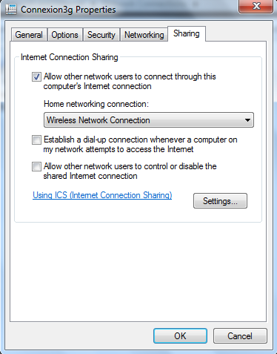Confirm changes with the OK button

tap(180, 336)
